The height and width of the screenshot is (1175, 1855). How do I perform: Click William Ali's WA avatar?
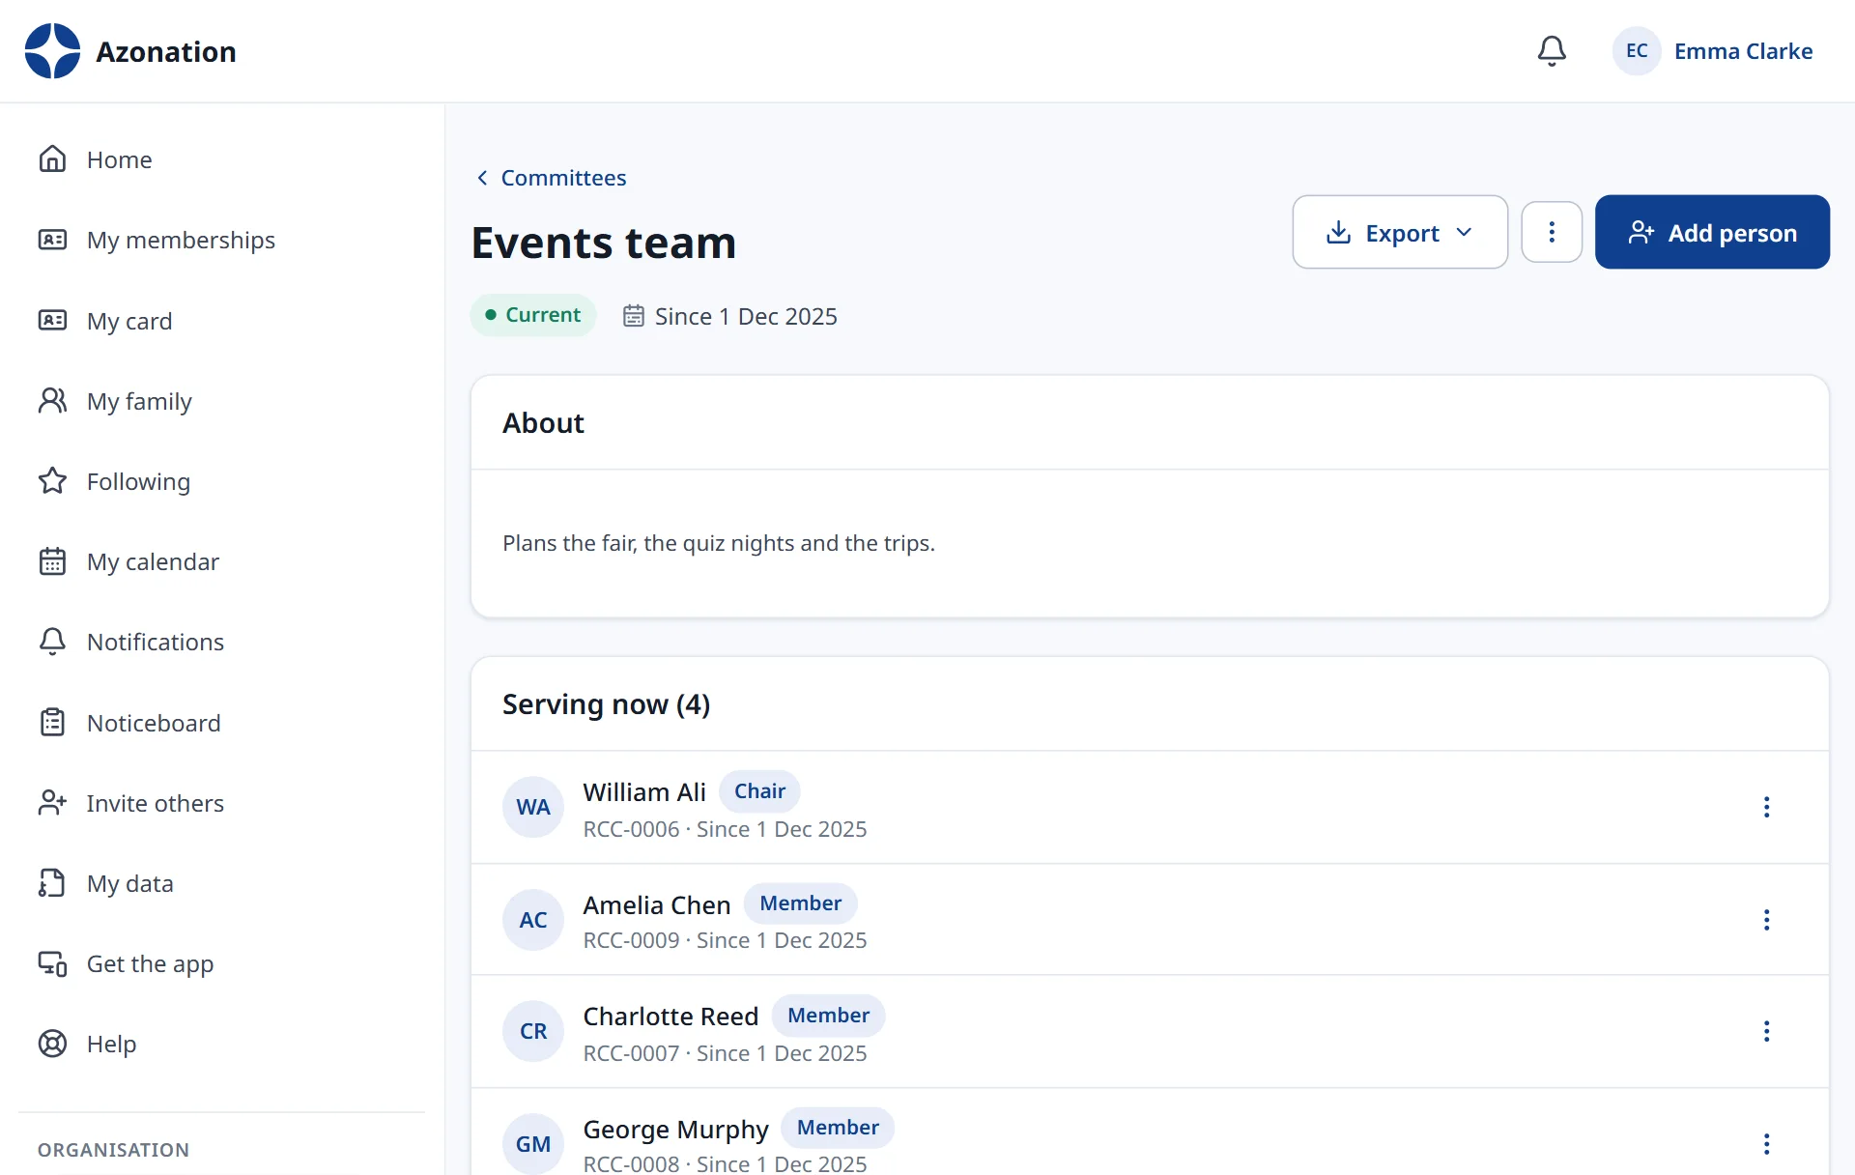(533, 807)
